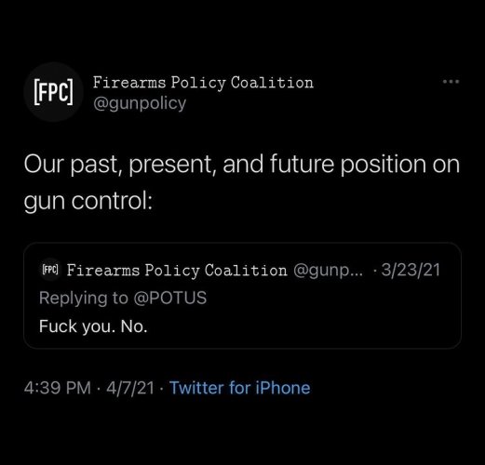This screenshot has height=465, width=485.
Task: Open the quoted tweet's 3/23/21 date
Action: pyautogui.click(x=411, y=270)
